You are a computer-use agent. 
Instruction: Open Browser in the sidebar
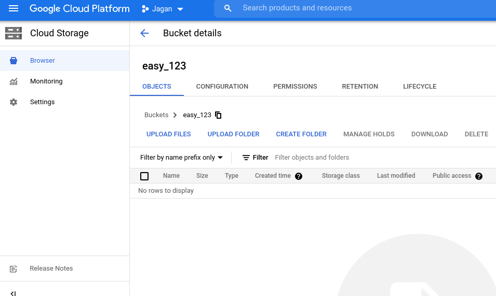(x=64, y=61)
